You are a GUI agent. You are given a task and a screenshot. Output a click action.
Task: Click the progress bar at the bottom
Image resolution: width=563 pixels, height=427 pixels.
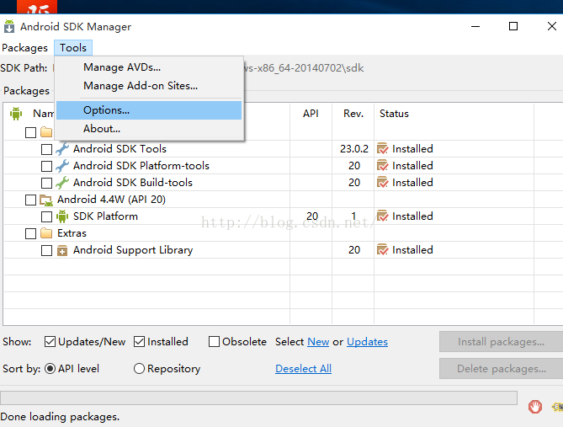tap(259, 398)
